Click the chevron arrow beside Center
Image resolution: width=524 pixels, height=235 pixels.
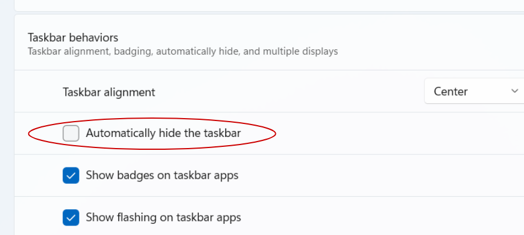[515, 92]
